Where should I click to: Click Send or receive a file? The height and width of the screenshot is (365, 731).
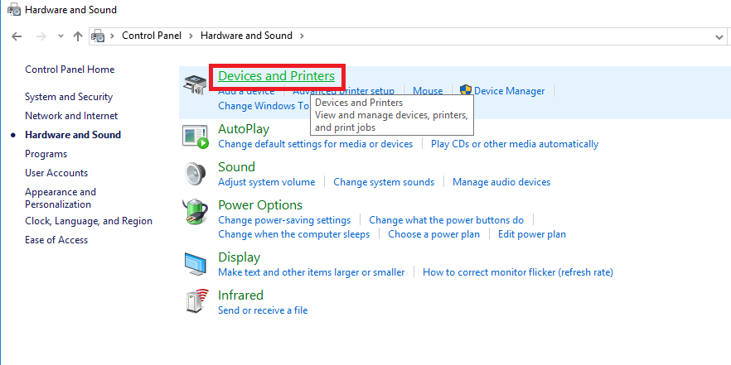tap(263, 310)
